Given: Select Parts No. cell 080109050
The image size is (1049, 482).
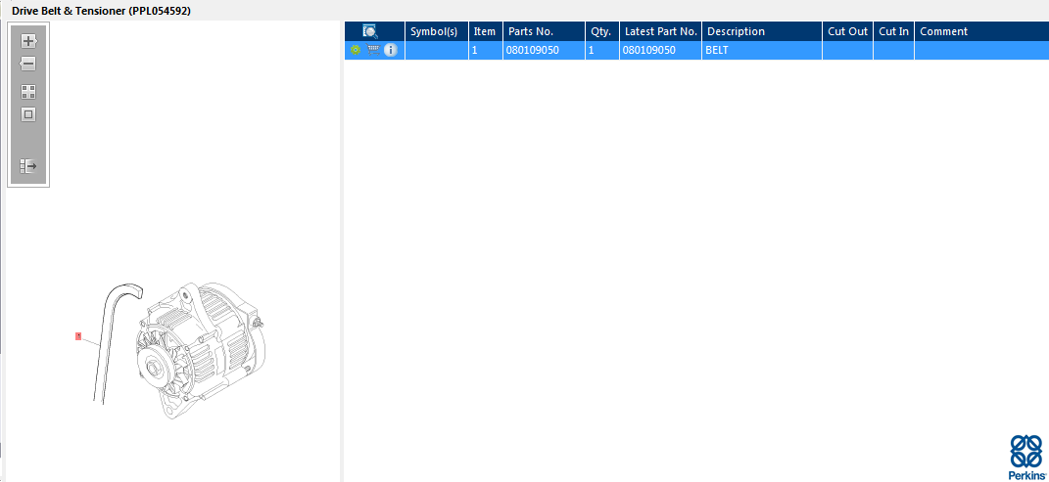Looking at the screenshot, I should pos(544,50).
